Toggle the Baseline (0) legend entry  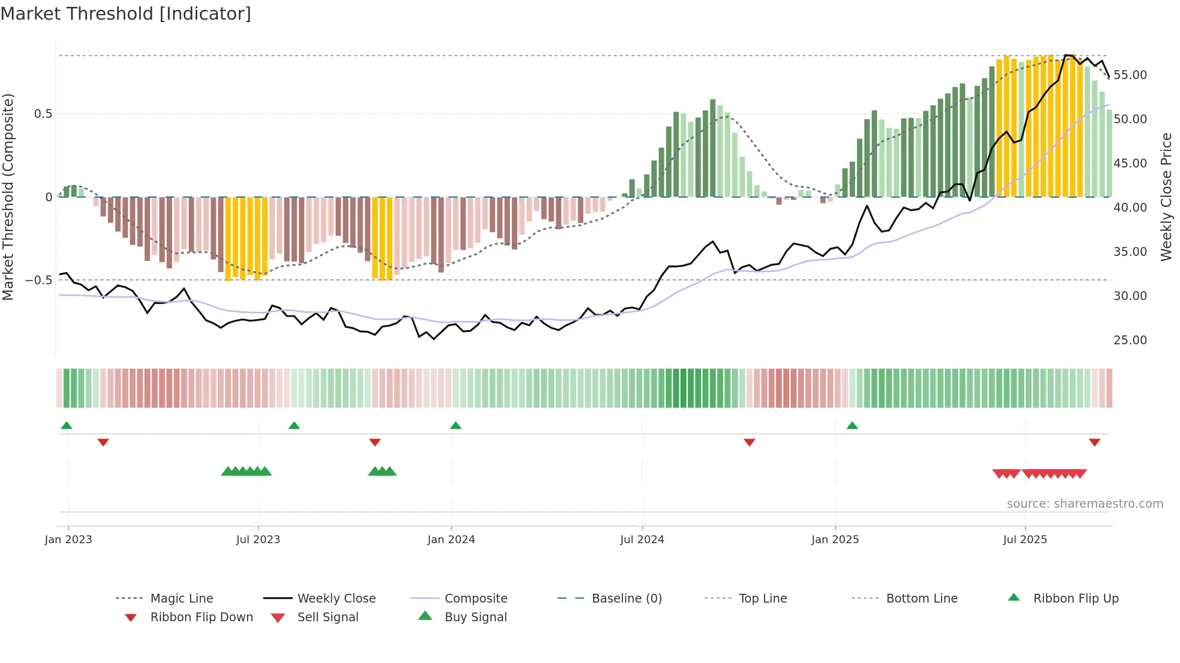point(610,598)
